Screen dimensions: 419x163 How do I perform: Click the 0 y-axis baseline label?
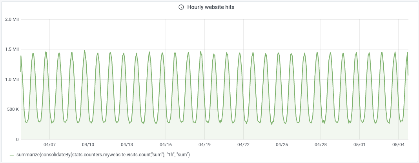[x=17, y=139]
